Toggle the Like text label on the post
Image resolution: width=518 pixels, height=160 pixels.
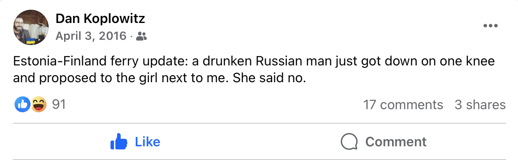[148, 142]
